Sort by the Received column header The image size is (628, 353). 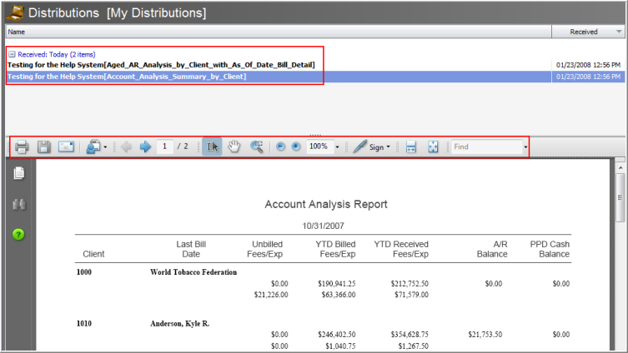coord(583,32)
